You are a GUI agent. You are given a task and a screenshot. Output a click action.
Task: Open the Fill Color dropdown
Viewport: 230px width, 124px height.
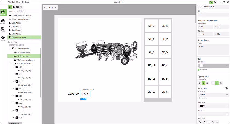213,66
